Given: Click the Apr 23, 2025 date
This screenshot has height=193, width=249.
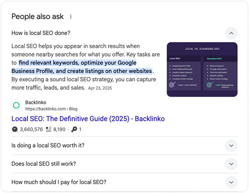Looking at the screenshot, I should 100,88.
